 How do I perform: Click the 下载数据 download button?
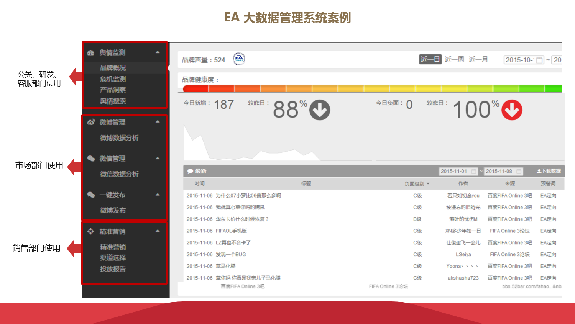click(x=549, y=171)
